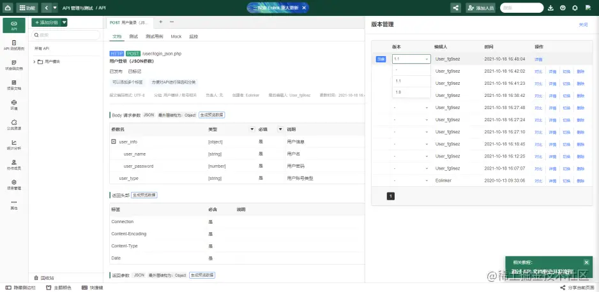Viewport: 599px width, 292px height.
Task: Open the 功能 grid menu
Action: [x=27, y=8]
